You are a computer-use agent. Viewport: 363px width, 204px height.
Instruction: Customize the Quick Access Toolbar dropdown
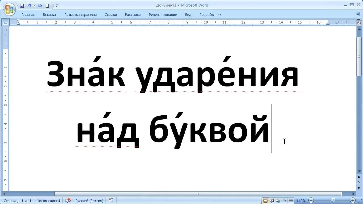pyautogui.click(x=57, y=6)
